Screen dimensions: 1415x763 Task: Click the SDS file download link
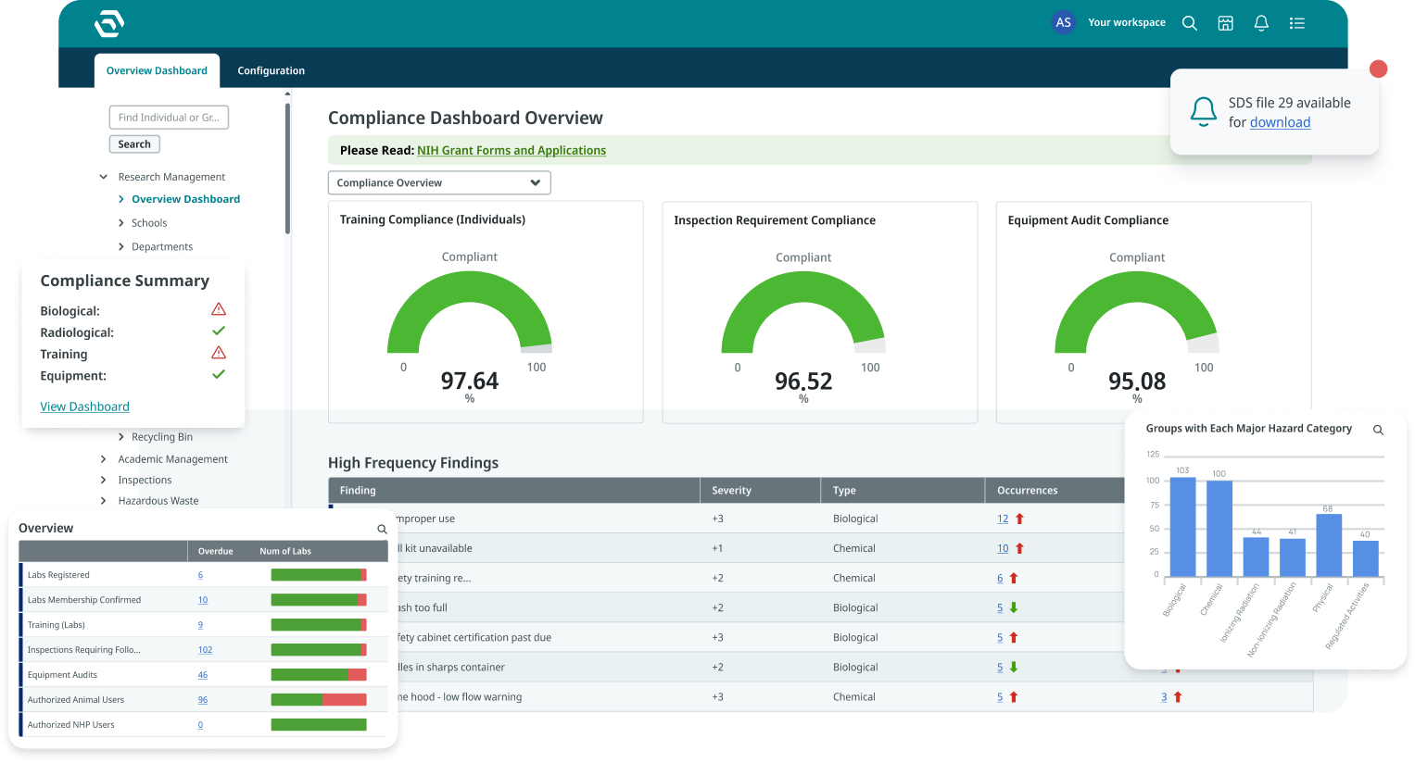pyautogui.click(x=1280, y=122)
